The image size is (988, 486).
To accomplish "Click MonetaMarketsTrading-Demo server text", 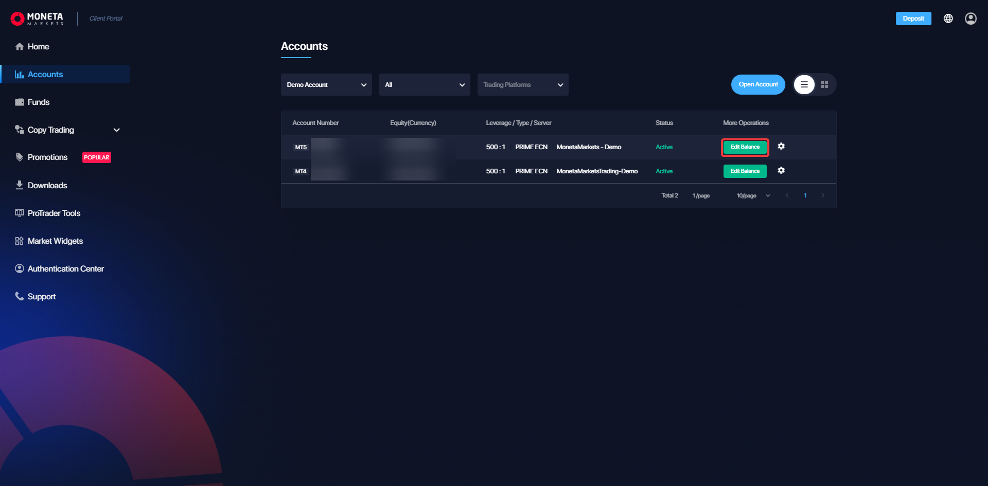I will 597,171.
